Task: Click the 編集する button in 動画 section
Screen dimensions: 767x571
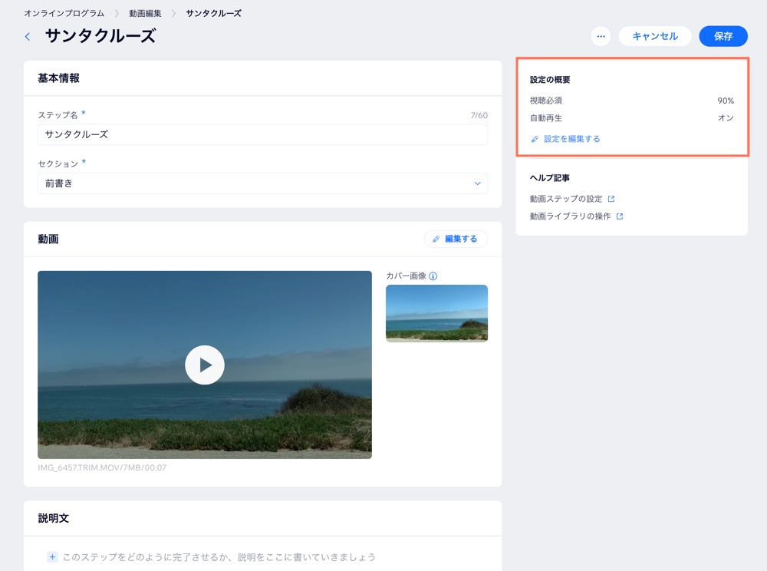Action: click(x=456, y=239)
